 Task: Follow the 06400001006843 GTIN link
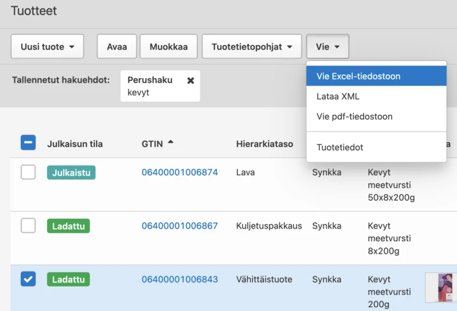180,279
